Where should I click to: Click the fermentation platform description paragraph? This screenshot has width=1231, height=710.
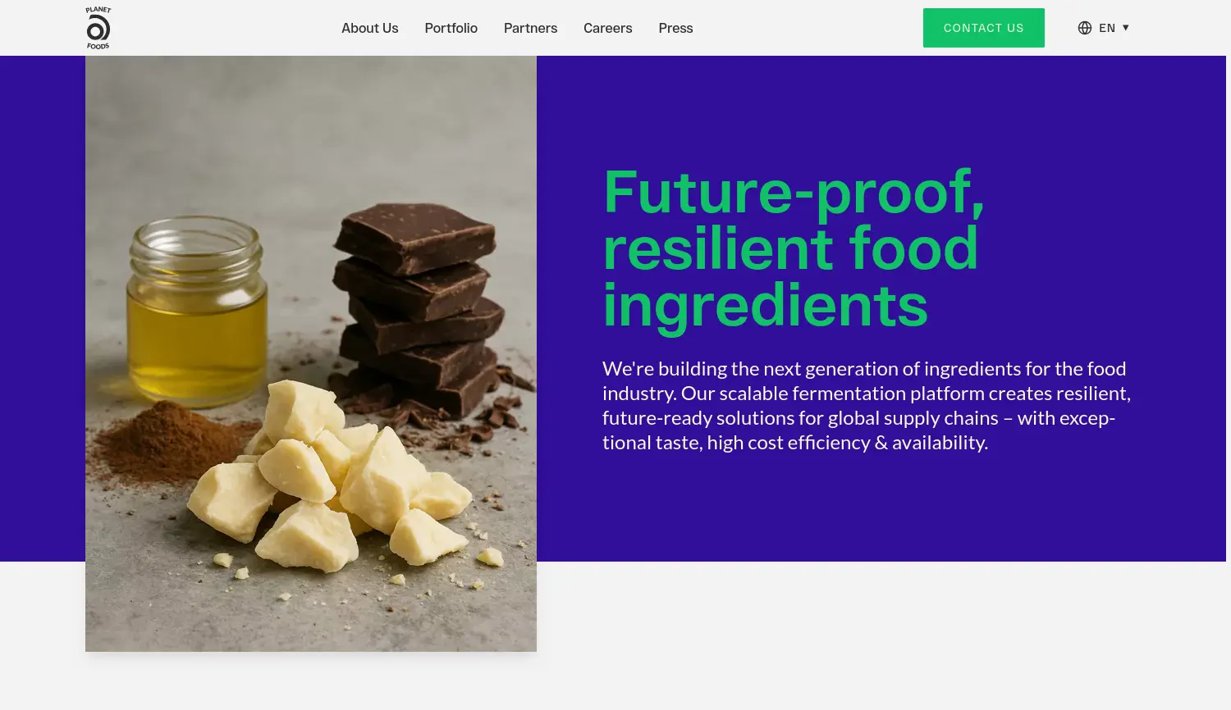click(x=866, y=404)
